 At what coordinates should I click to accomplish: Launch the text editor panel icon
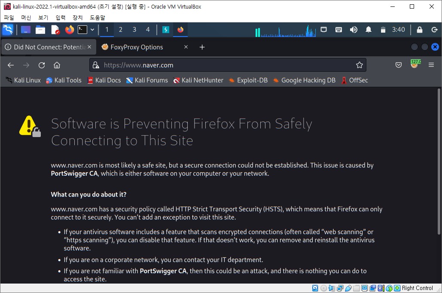(55, 30)
